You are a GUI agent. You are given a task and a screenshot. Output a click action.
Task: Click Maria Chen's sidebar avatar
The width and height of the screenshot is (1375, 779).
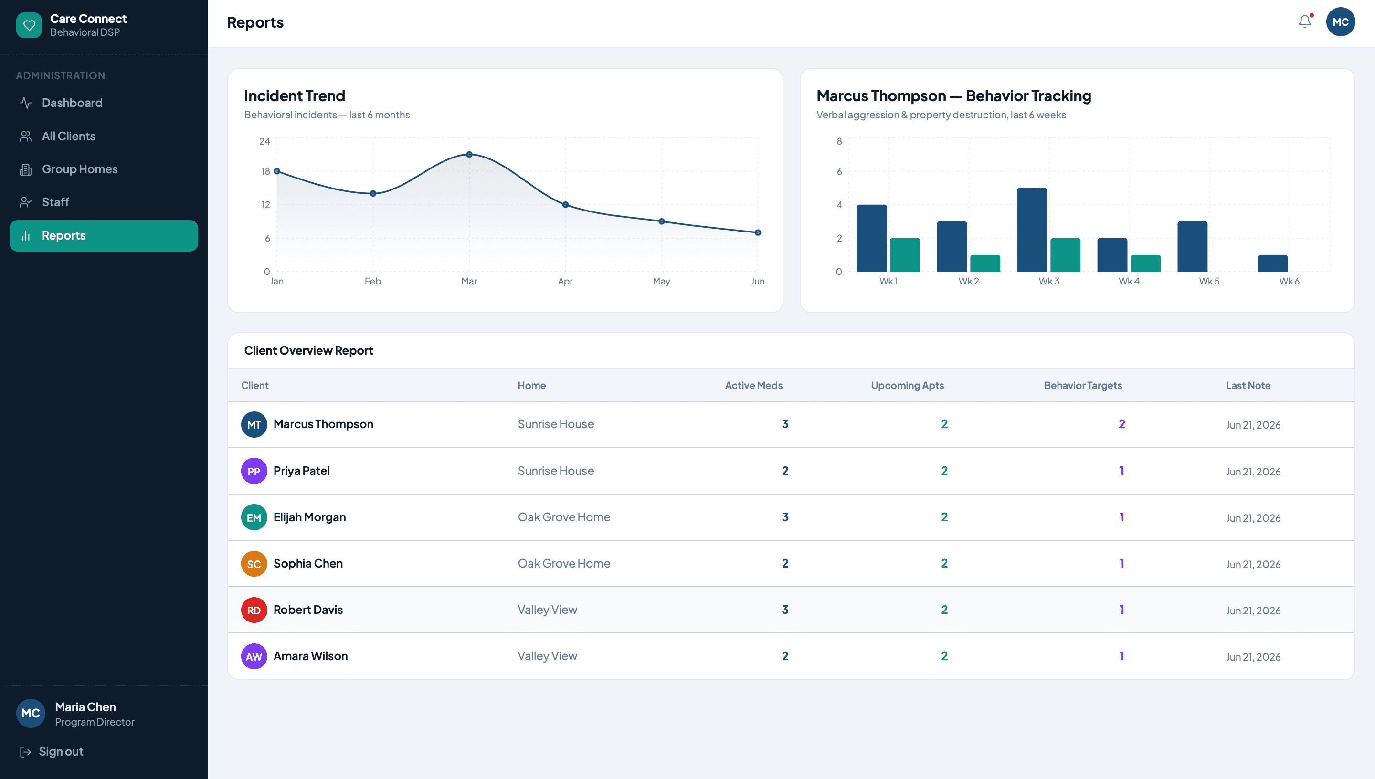pos(31,713)
